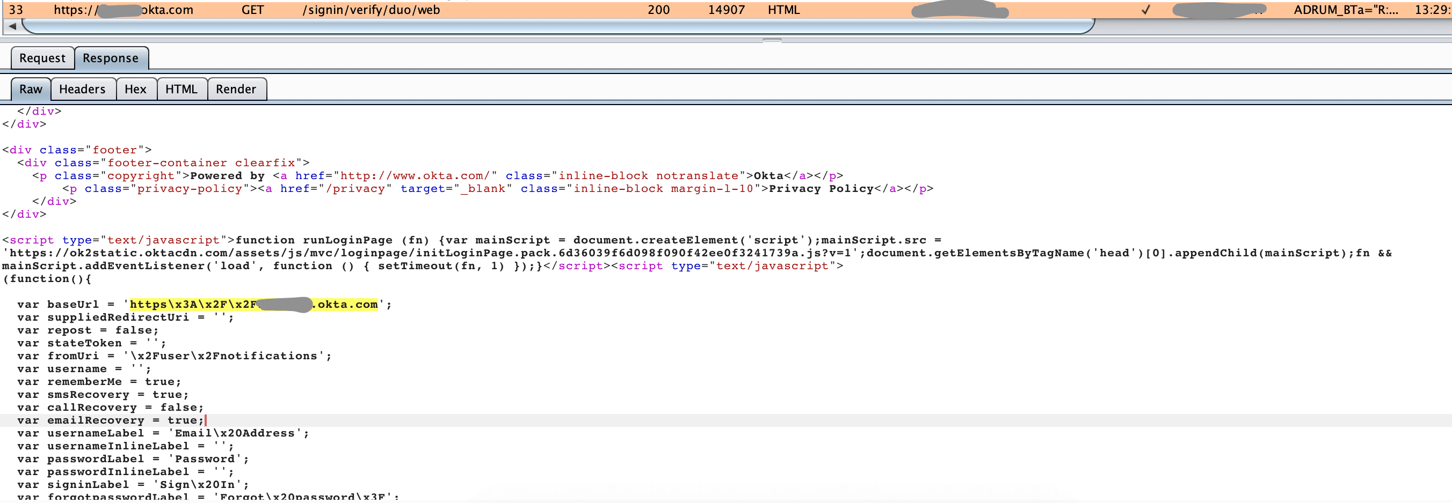The height and width of the screenshot is (503, 1452).
Task: Click the ADRUM_BTa cookie cell
Action: 1346,10
